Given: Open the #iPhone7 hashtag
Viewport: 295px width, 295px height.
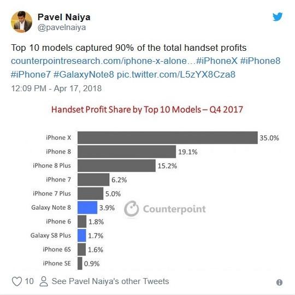Looking at the screenshot, I should point(31,74).
